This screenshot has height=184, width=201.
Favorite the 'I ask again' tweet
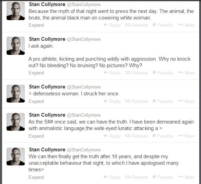(x=163, y=73)
